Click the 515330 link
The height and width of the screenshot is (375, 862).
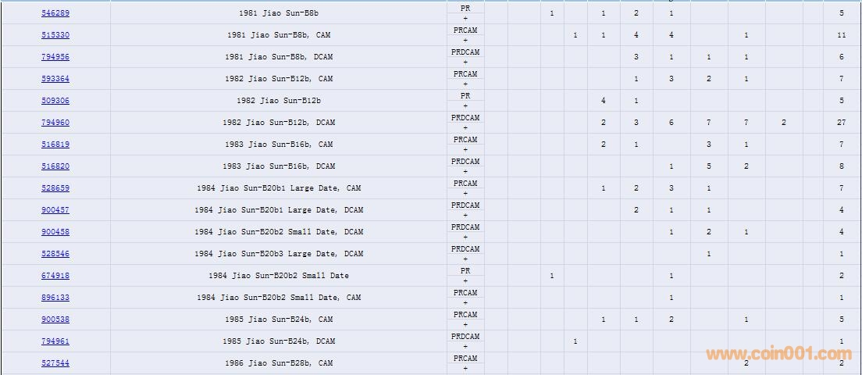[55, 35]
